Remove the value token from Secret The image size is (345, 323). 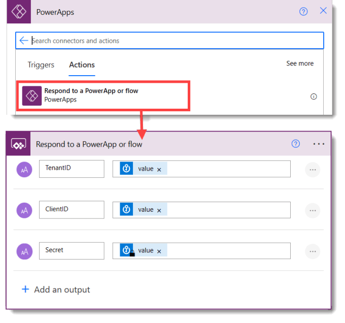(x=159, y=251)
